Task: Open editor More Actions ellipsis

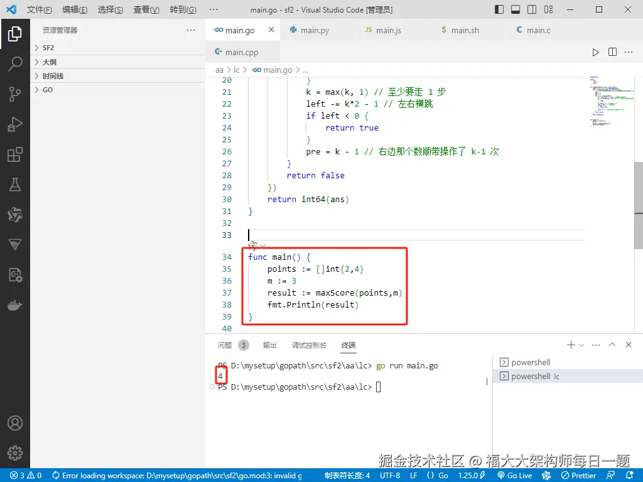Action: pos(628,52)
